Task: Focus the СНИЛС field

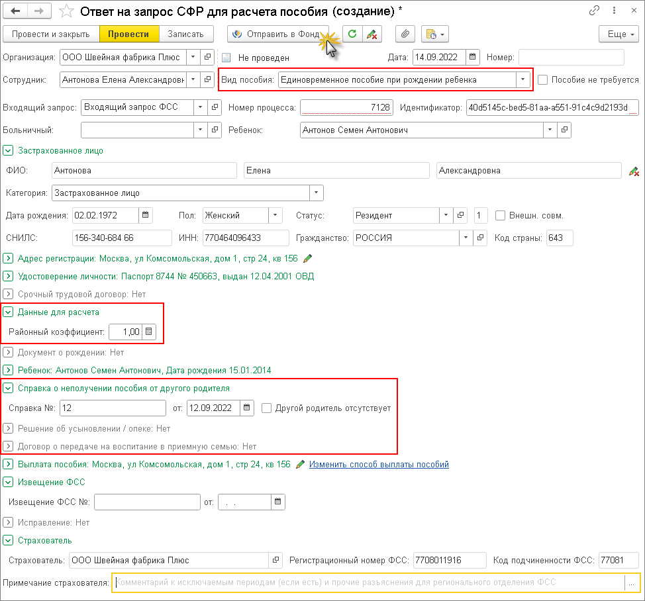Action: [x=122, y=238]
